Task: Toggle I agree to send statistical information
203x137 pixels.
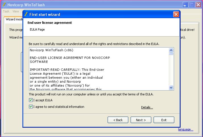Action: pos(31,107)
